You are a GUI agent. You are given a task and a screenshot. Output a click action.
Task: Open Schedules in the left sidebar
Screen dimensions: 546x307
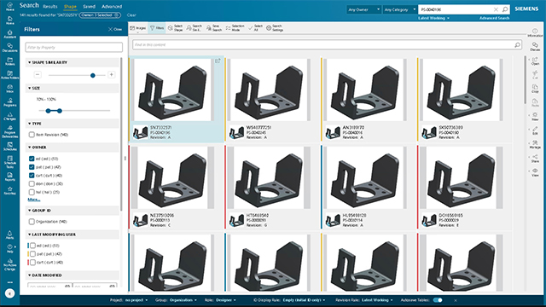(9, 147)
